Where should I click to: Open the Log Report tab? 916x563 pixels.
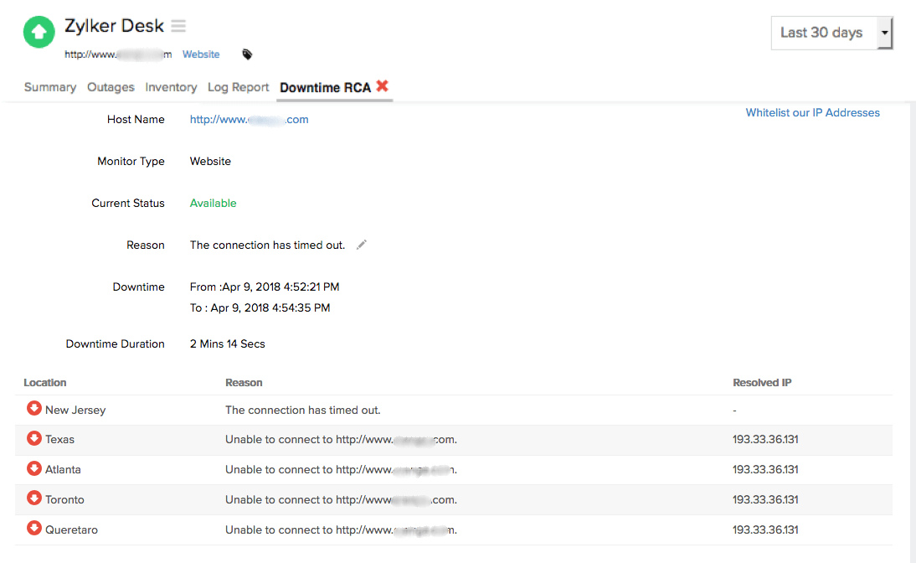238,87
